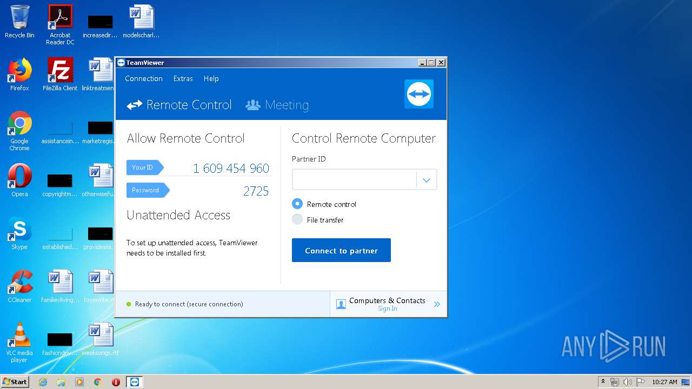The image size is (692, 389).
Task: Switch to the Meeting tab
Action: click(277, 105)
